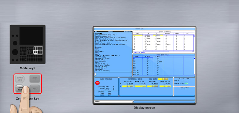Select the .0001/.1 jog increment key
The height and width of the screenshot is (113, 239).
pos(35,79)
